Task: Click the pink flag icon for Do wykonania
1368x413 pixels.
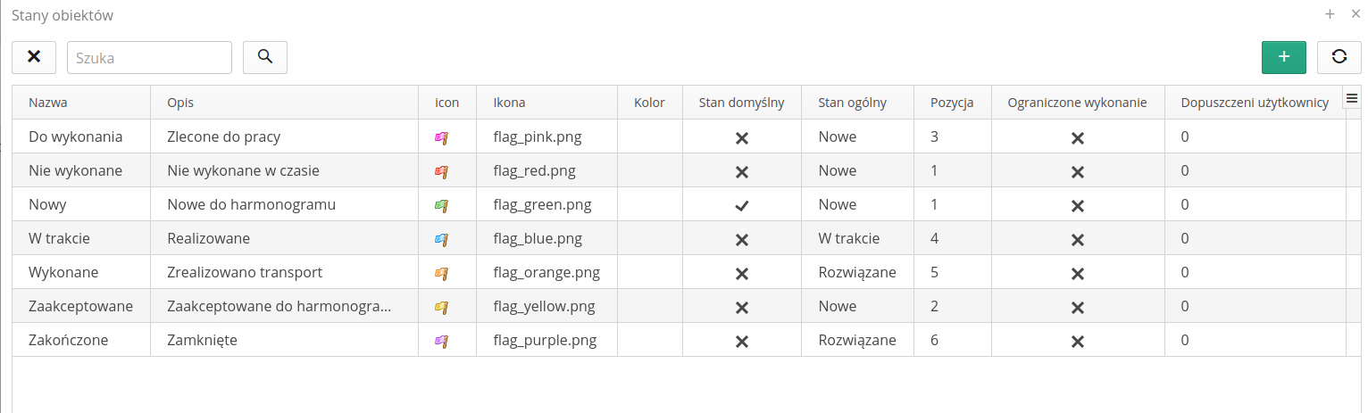Action: [x=440, y=137]
